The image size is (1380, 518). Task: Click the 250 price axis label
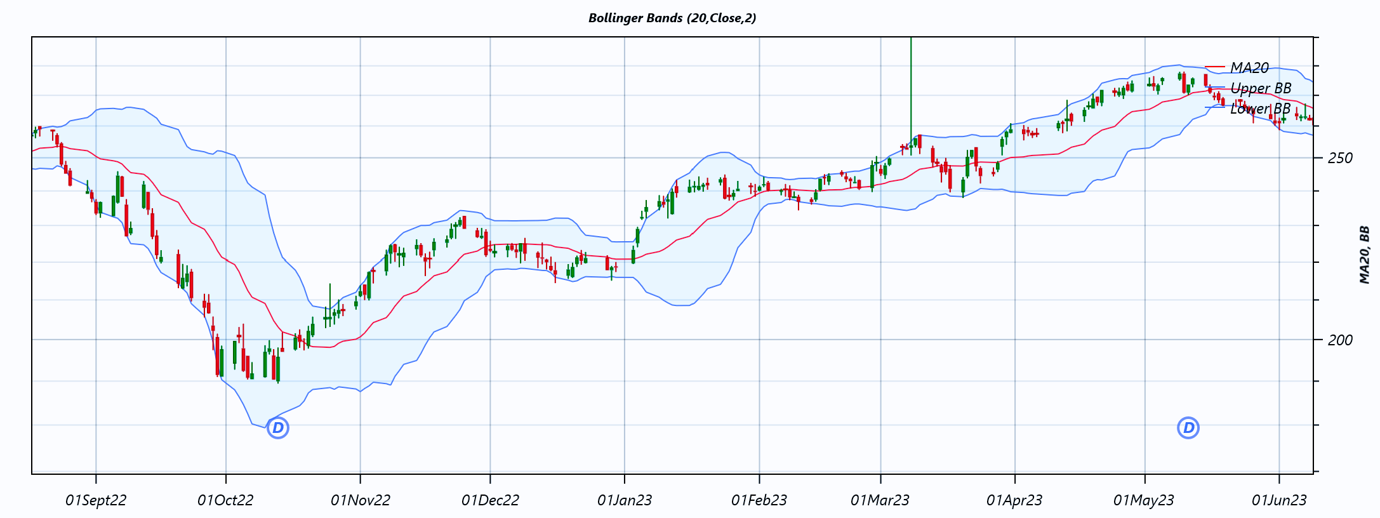click(x=1340, y=157)
